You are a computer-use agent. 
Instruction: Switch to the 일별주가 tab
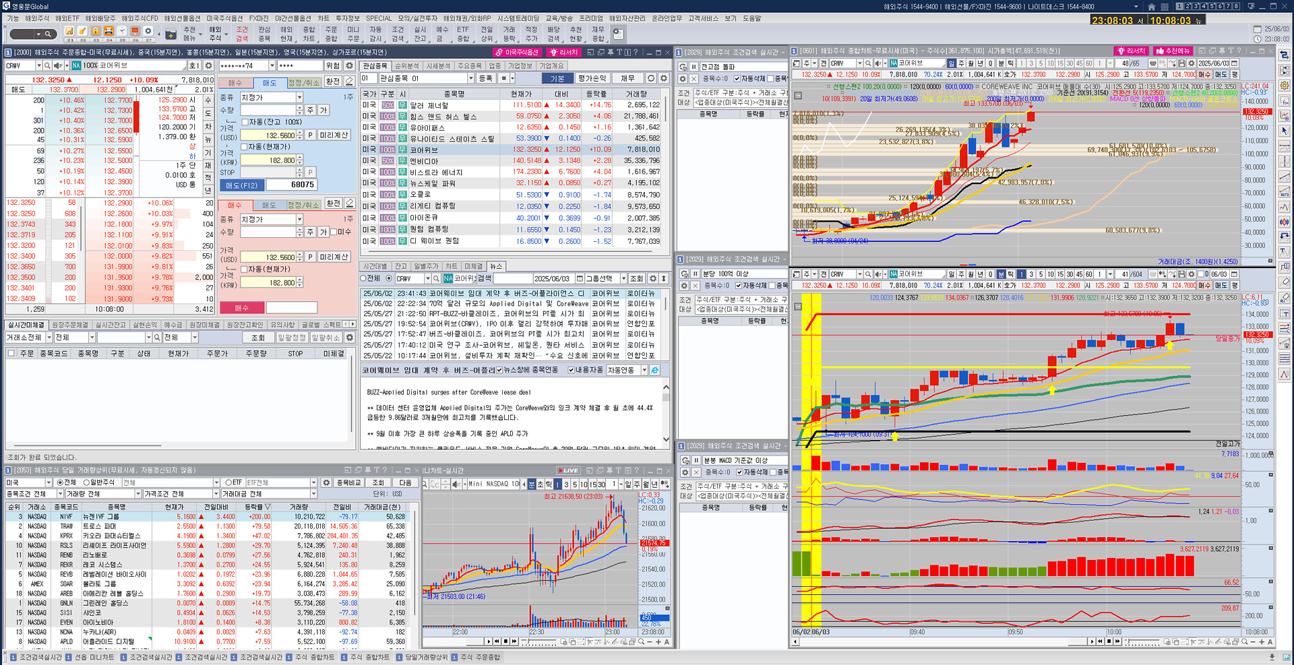point(425,266)
